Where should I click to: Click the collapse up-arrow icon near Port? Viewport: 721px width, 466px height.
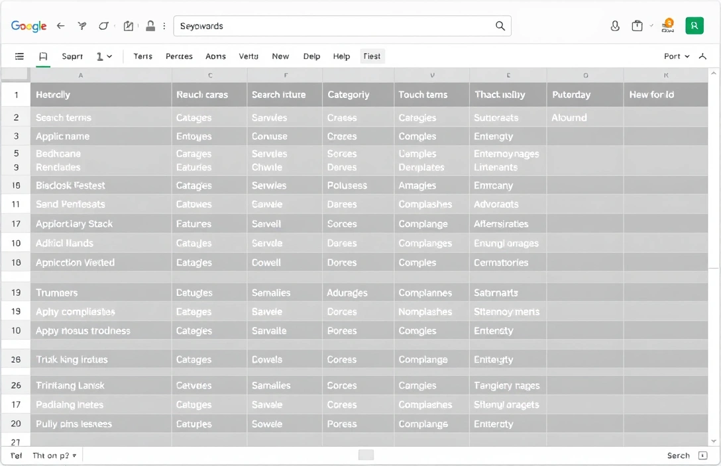pyautogui.click(x=702, y=56)
